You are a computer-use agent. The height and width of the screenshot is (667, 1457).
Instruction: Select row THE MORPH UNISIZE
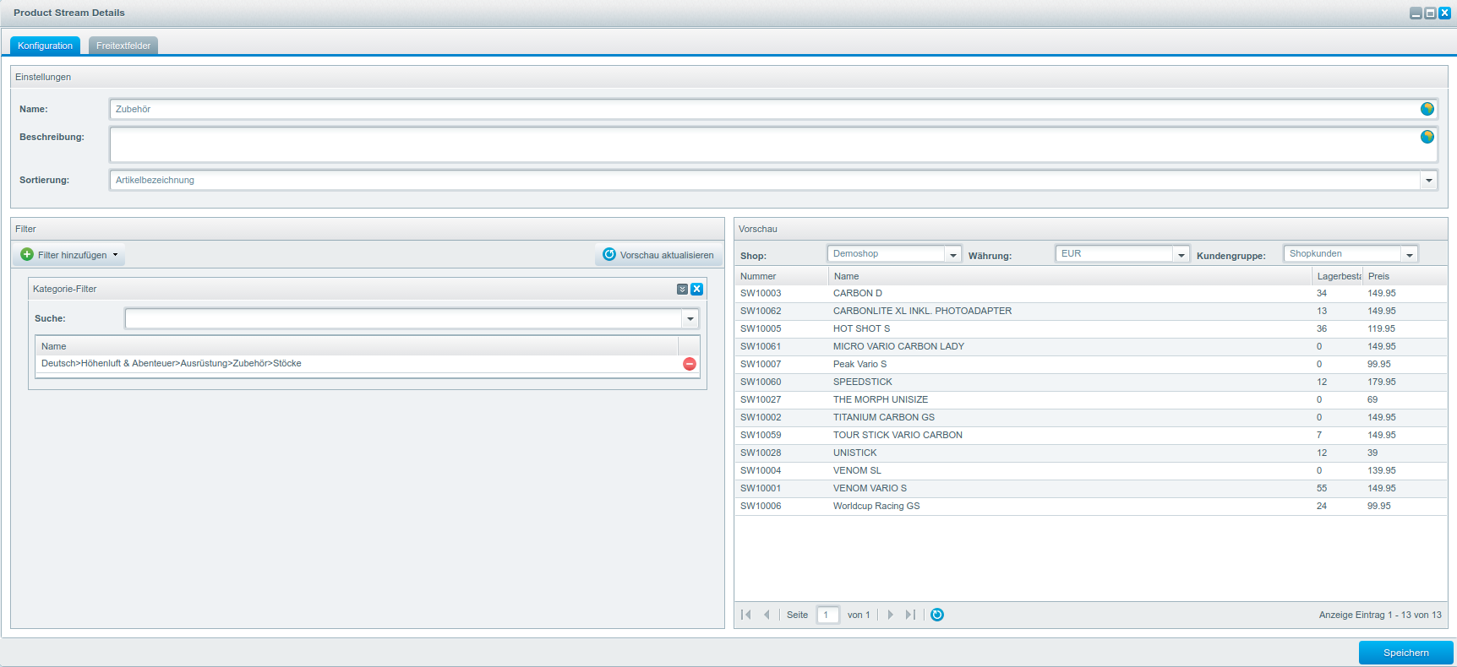(x=1090, y=400)
